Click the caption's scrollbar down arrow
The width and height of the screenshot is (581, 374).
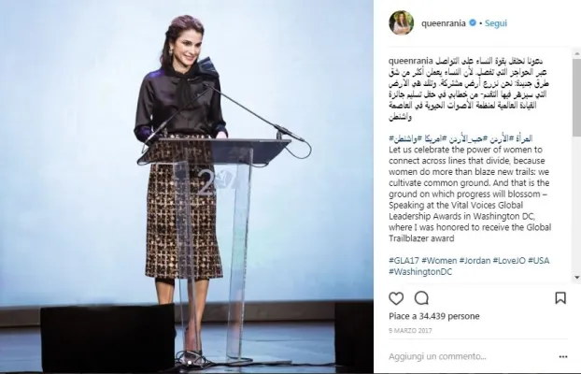[576, 277]
